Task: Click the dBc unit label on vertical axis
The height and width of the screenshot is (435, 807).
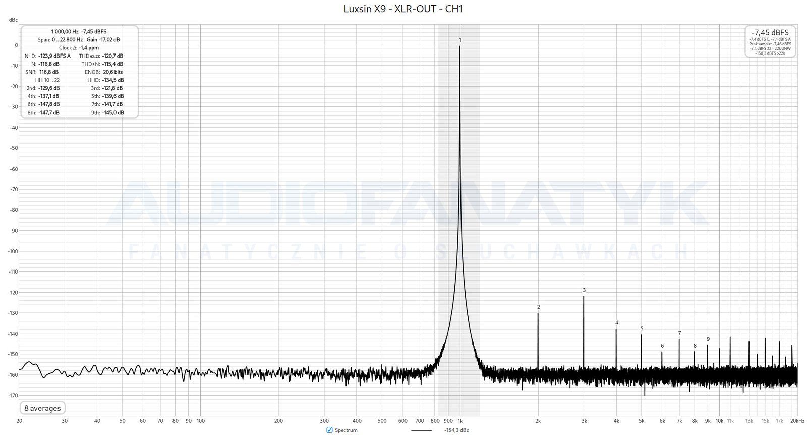Action: tap(13, 20)
